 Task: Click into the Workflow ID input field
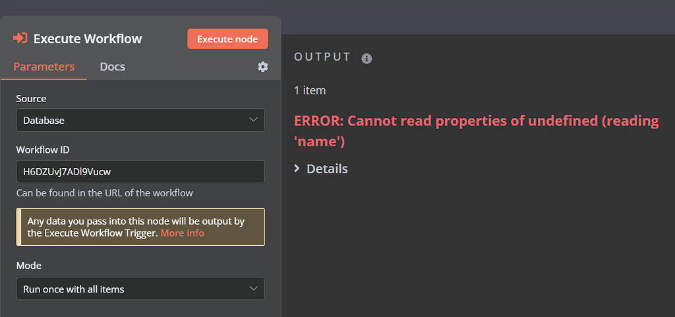140,171
